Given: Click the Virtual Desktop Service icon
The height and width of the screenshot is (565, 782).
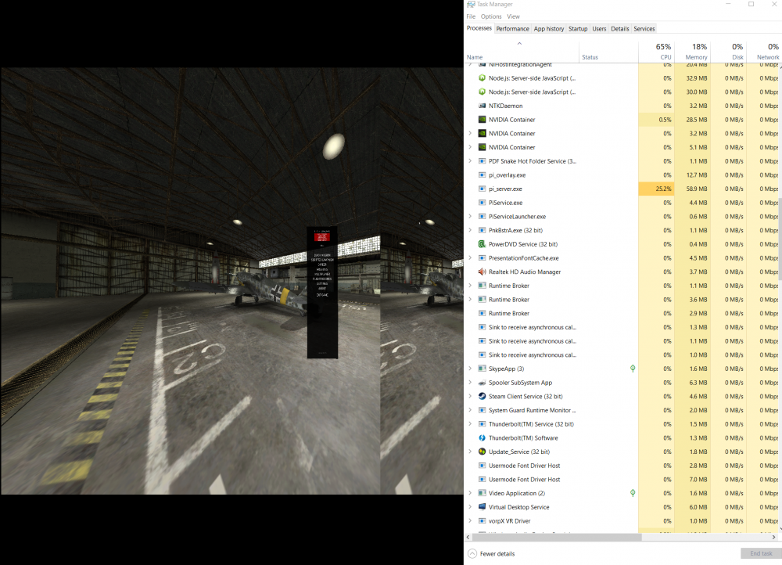Looking at the screenshot, I should point(481,506).
